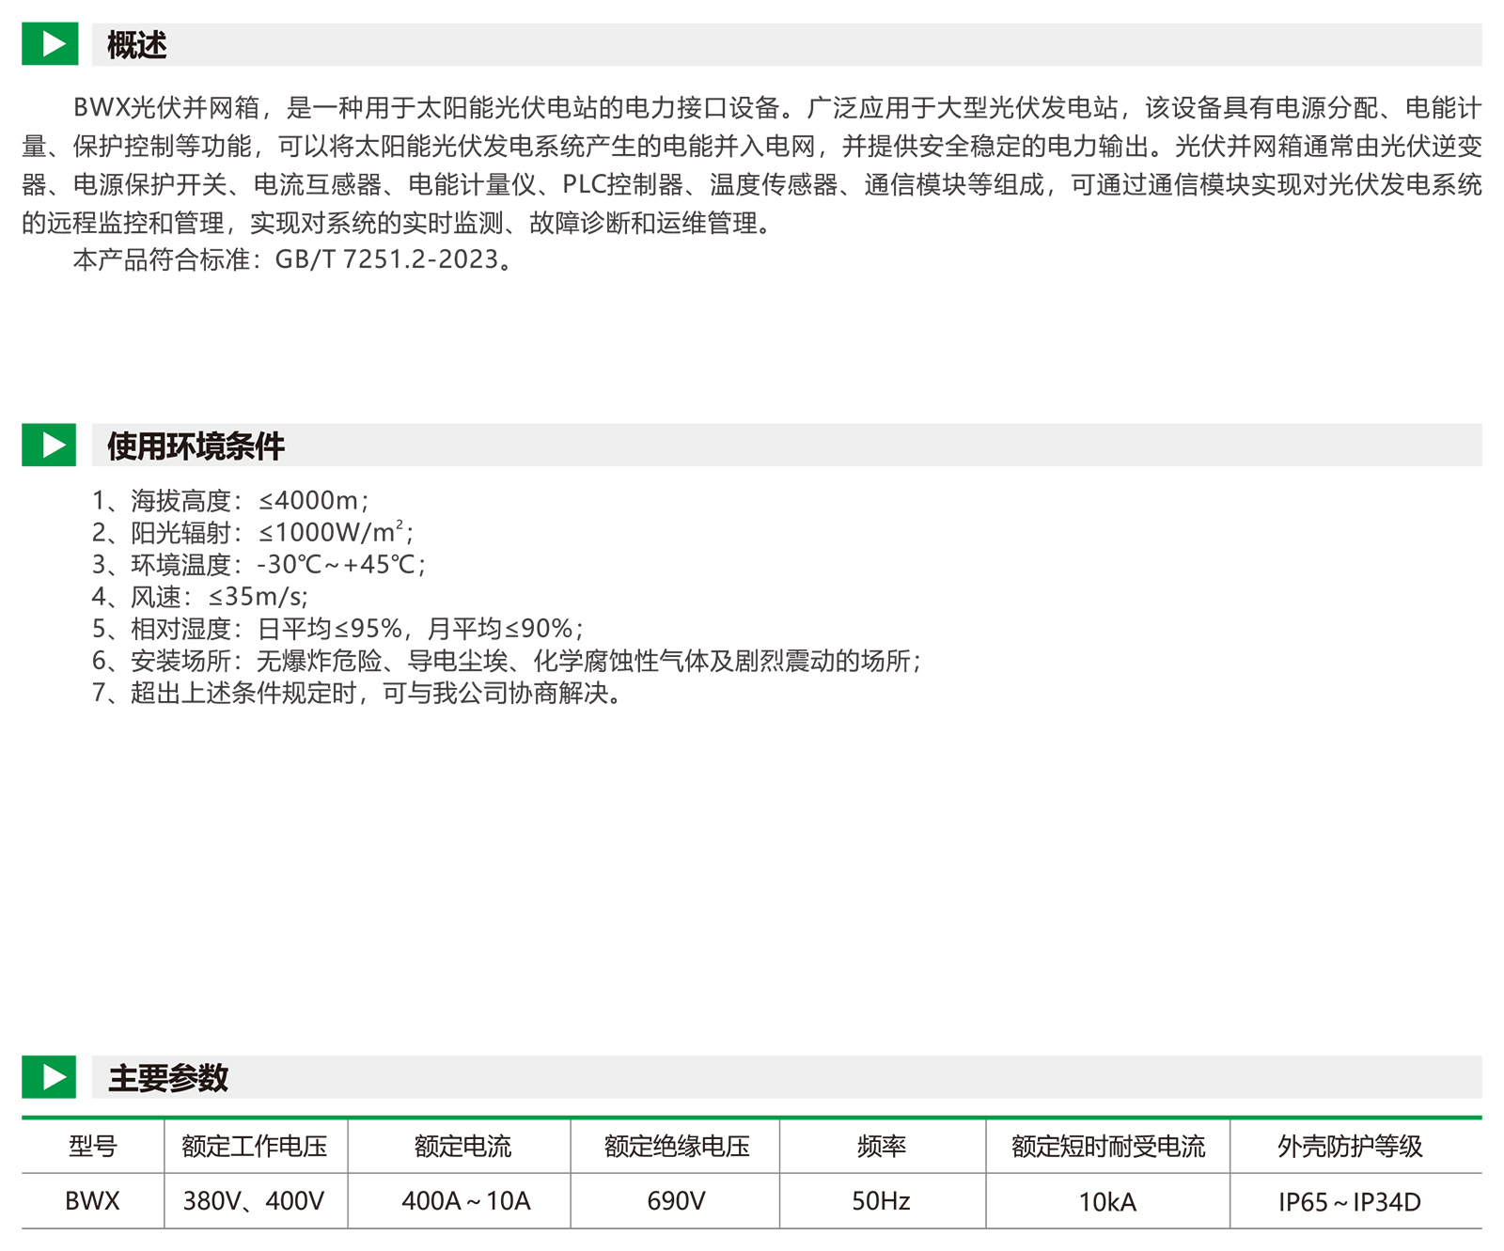Click the GB/T 7251.2-2023 standard text
The image size is (1504, 1251).
click(x=386, y=259)
